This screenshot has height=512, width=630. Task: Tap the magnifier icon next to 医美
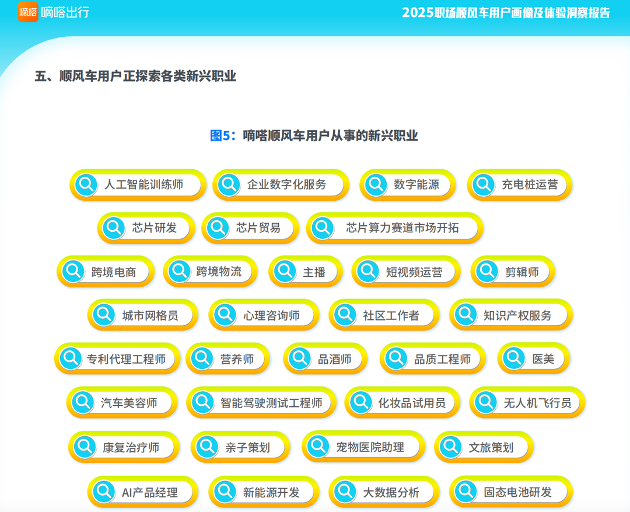[x=514, y=358]
